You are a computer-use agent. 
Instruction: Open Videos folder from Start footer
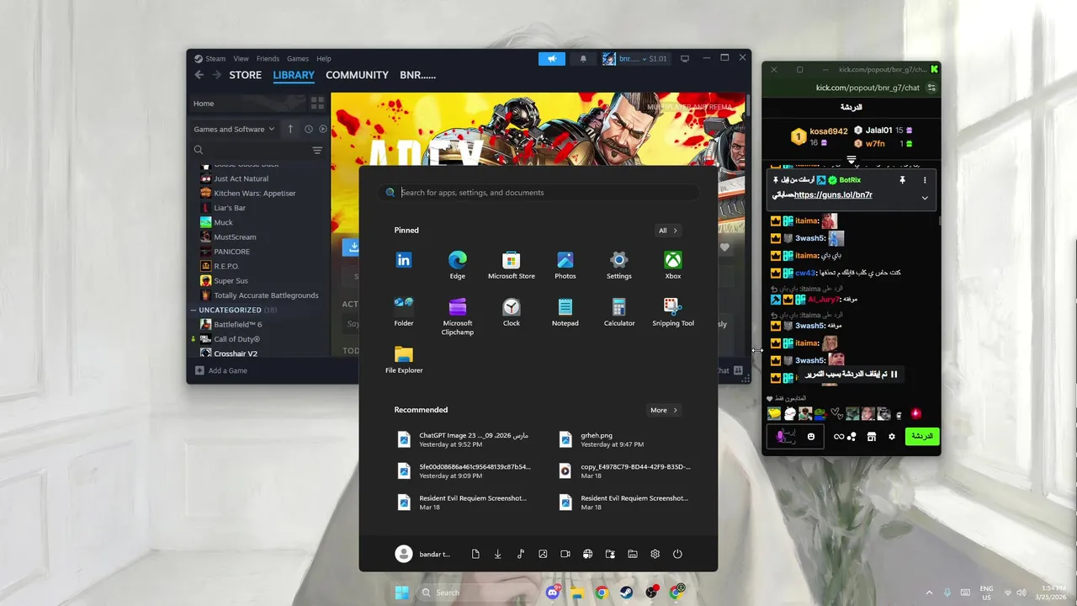coord(565,554)
